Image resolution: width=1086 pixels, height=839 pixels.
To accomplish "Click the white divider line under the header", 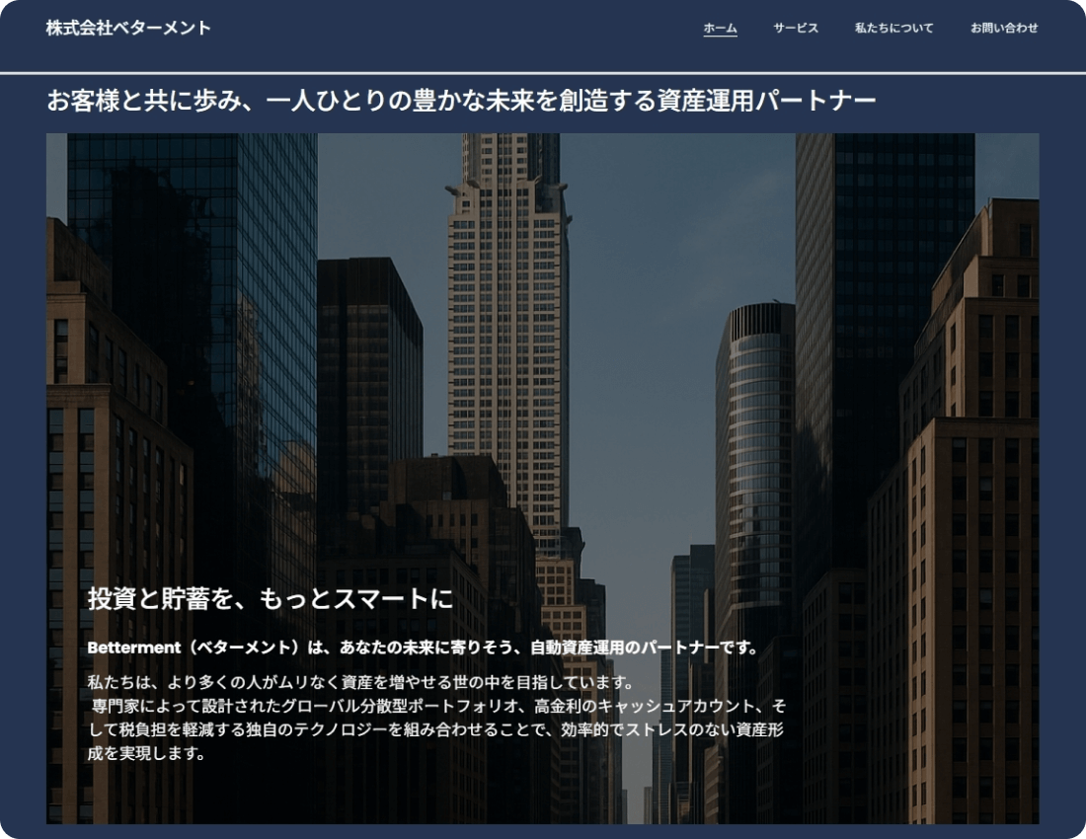I will coord(543,73).
